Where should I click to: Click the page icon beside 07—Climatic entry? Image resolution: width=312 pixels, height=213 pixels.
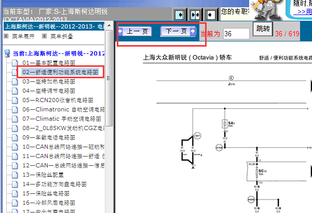coord(15,119)
